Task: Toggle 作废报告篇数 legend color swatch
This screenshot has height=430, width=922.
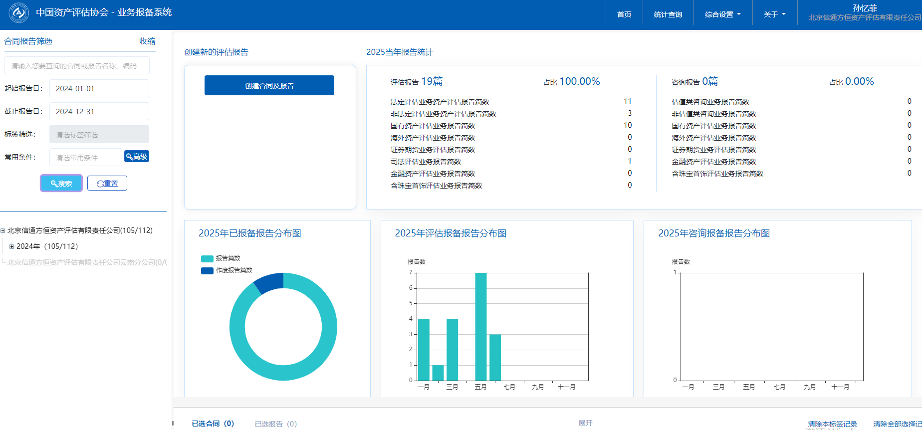Action: [x=207, y=270]
